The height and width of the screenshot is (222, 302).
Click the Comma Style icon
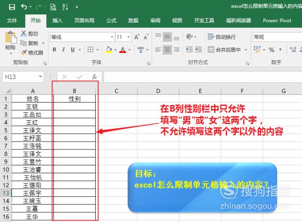[281, 50]
